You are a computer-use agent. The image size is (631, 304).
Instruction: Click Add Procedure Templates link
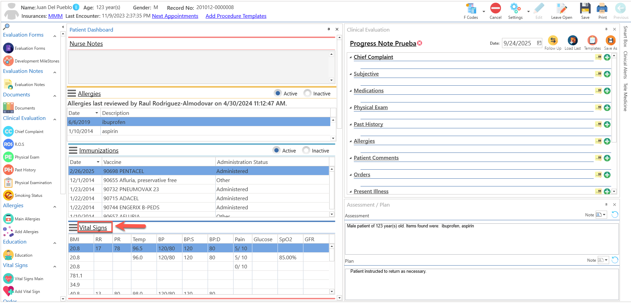click(236, 16)
